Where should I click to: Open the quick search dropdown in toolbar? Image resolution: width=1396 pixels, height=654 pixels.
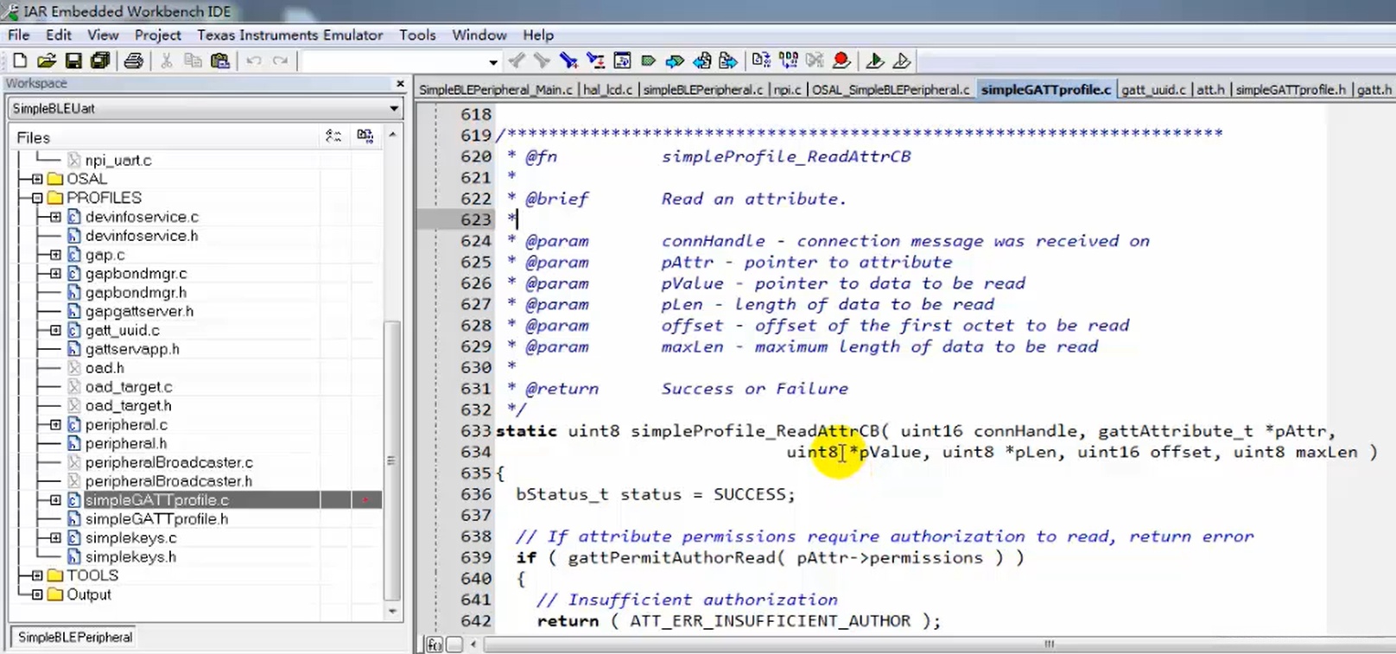pos(493,61)
